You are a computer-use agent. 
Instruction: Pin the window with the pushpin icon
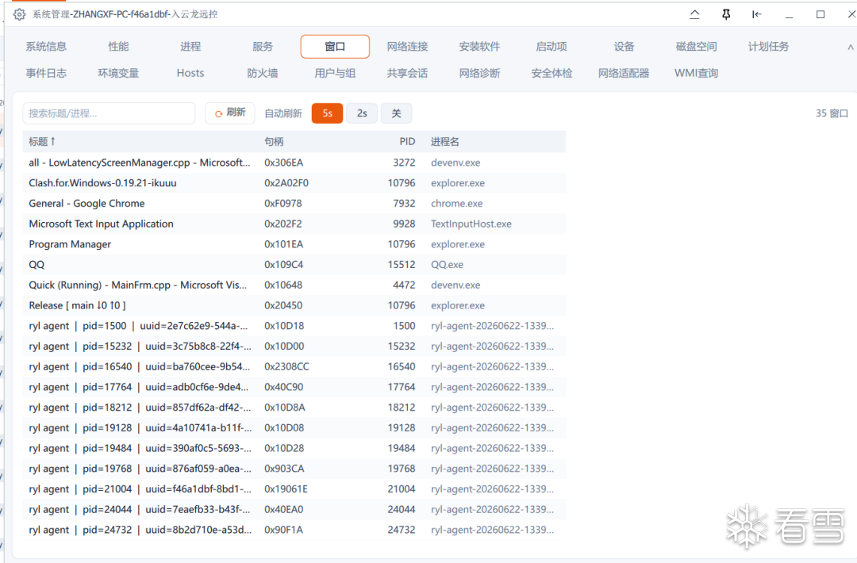[726, 14]
